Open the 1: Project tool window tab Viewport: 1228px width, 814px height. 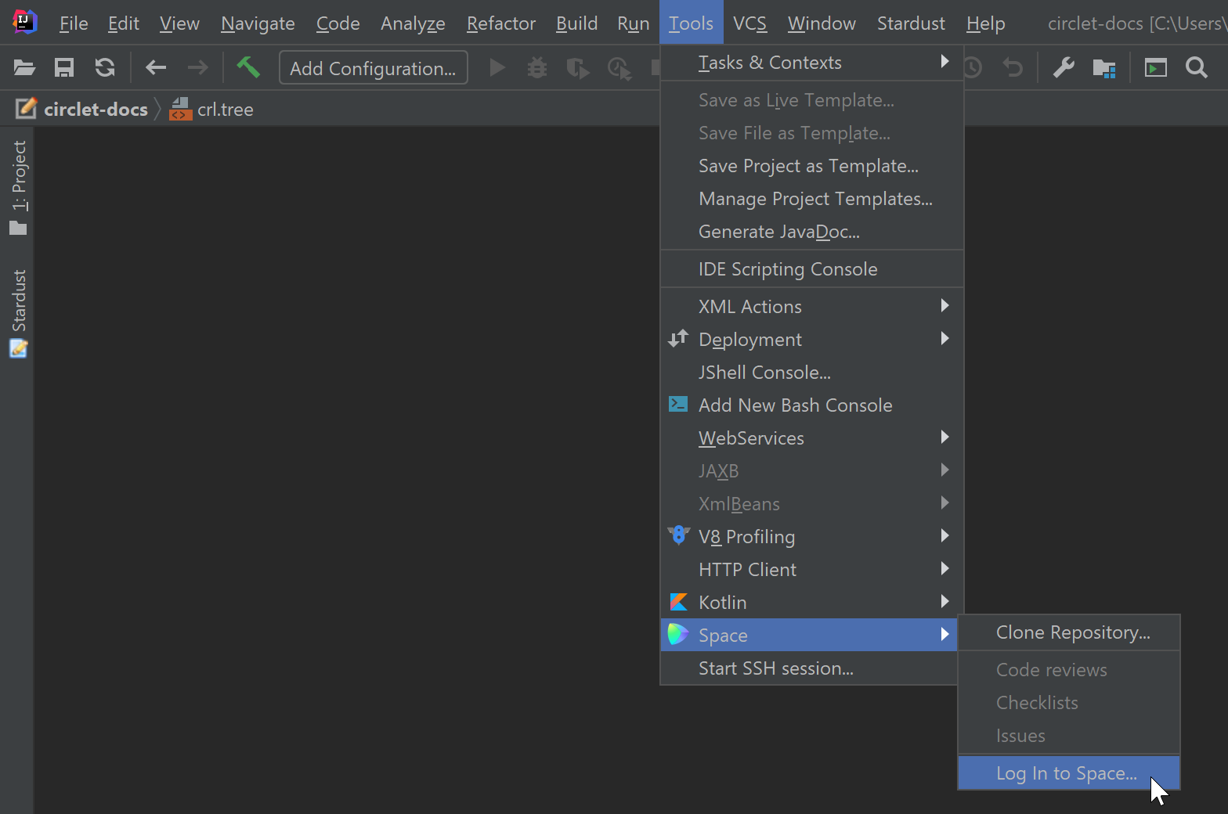click(18, 187)
